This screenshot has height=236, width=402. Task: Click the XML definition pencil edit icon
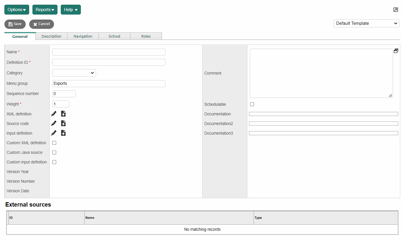[54, 114]
